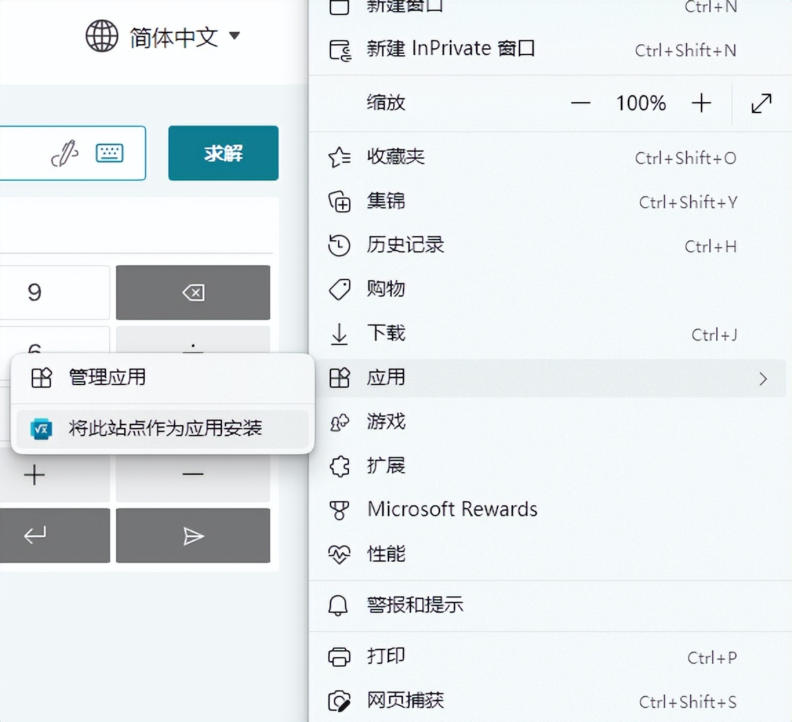Click the fullscreen diagonal arrows icon
The image size is (792, 722).
pyautogui.click(x=761, y=103)
